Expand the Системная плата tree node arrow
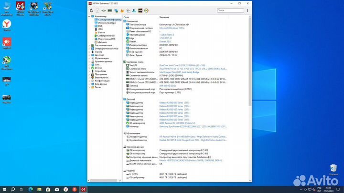This screenshot has height=193, width=344. (89, 45)
